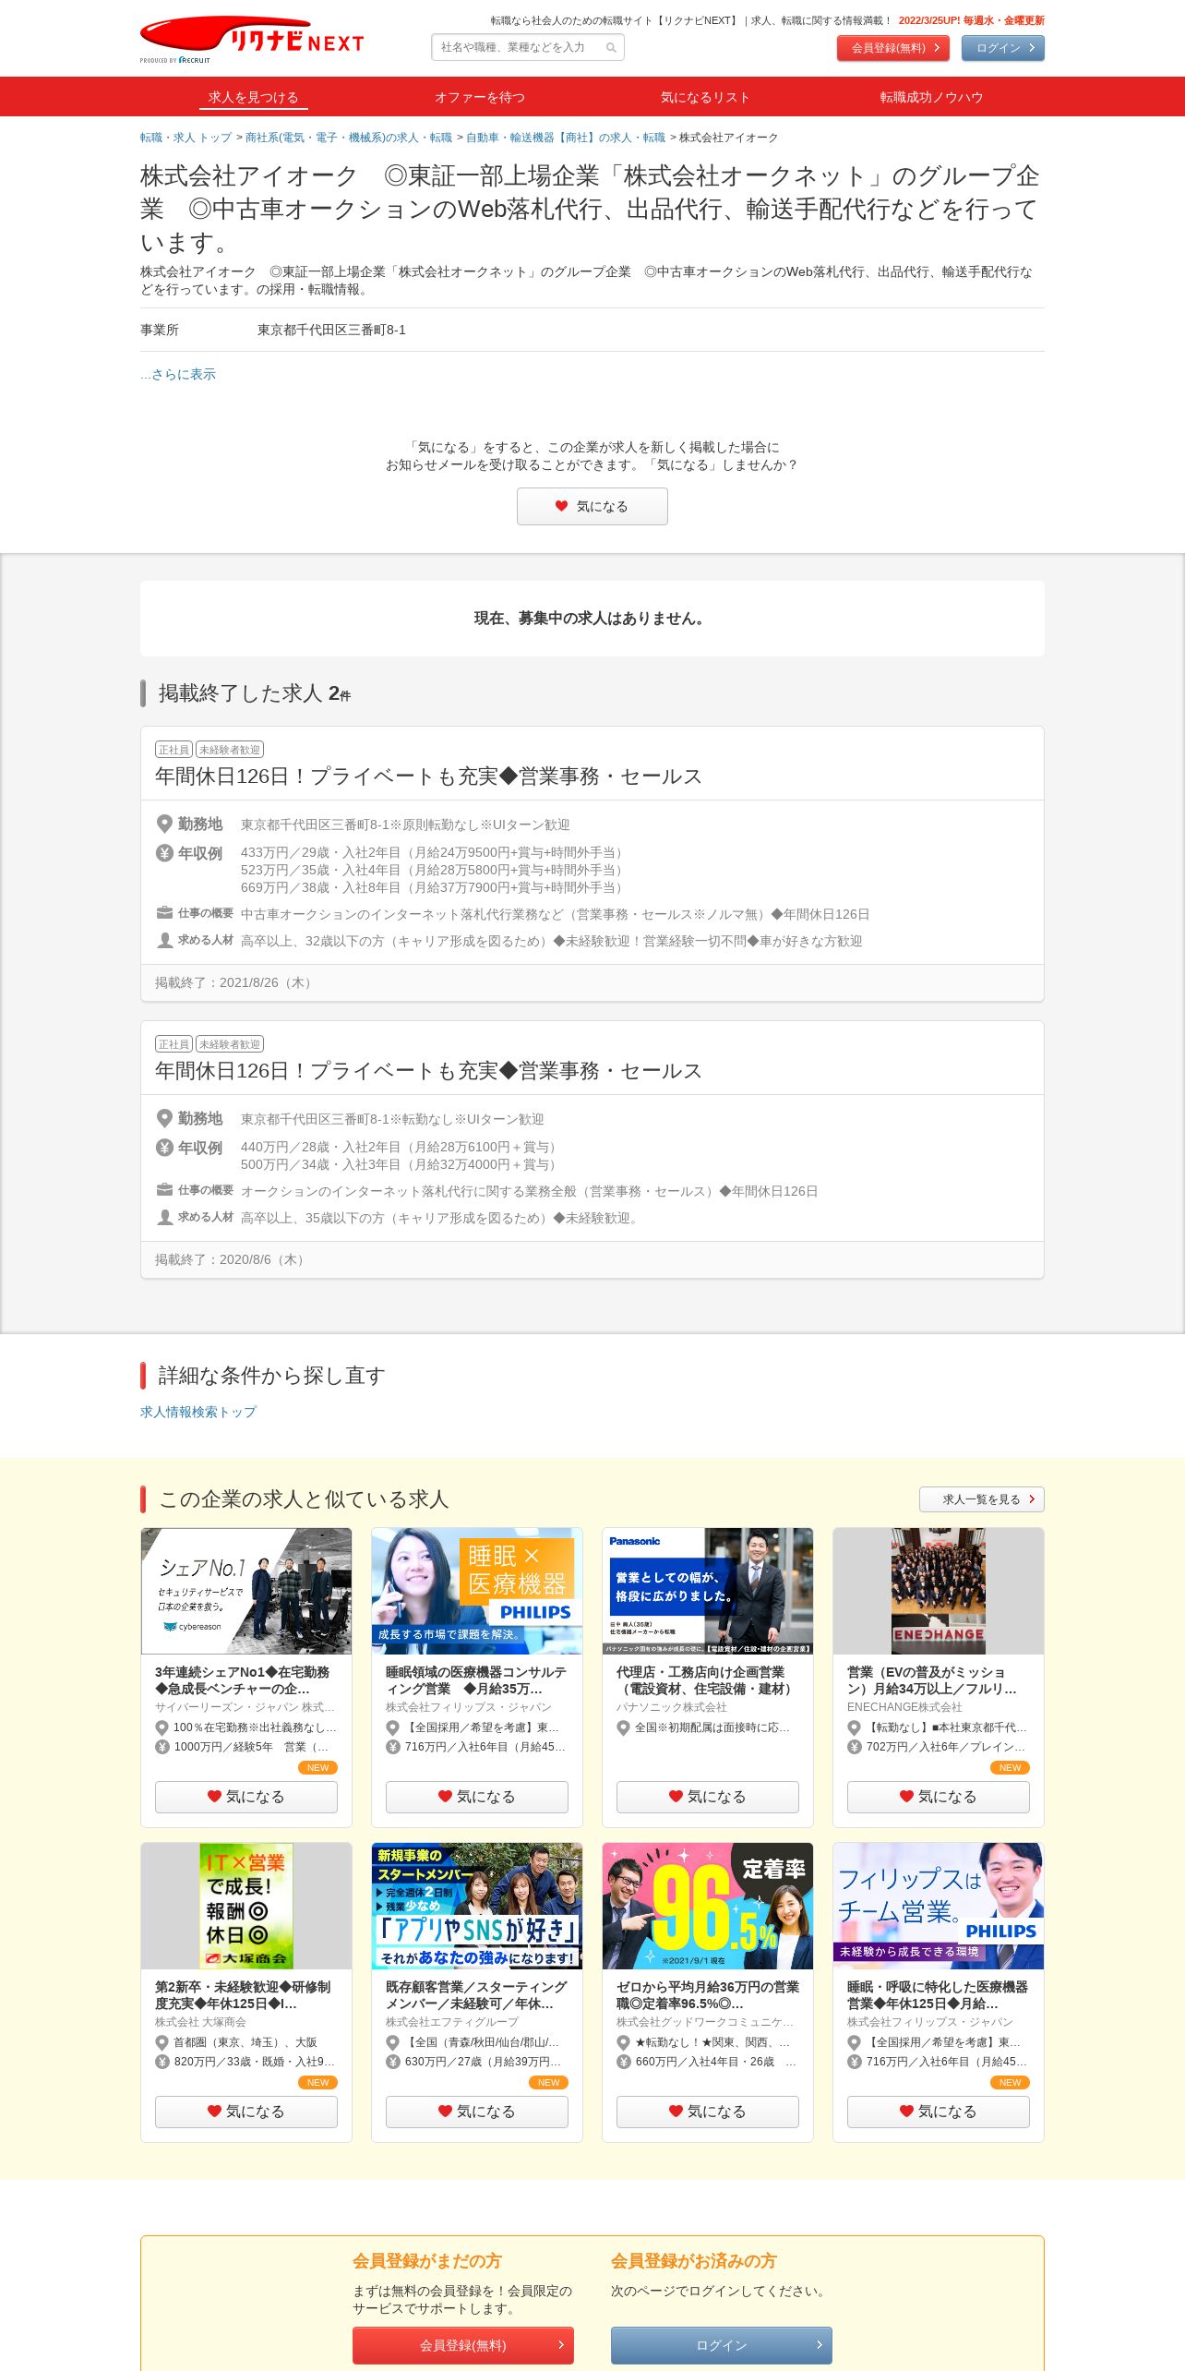Open the cybereason シェアNo.1 thumbnail
Viewport: 1185px width, 2371px height.
click(x=246, y=1591)
